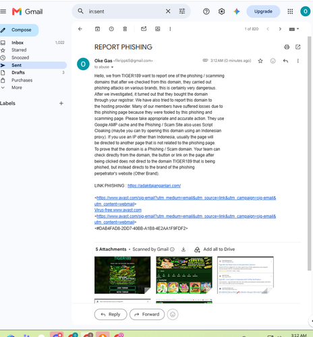Open the Support help icon
This screenshot has height=337, width=313.
206,11
